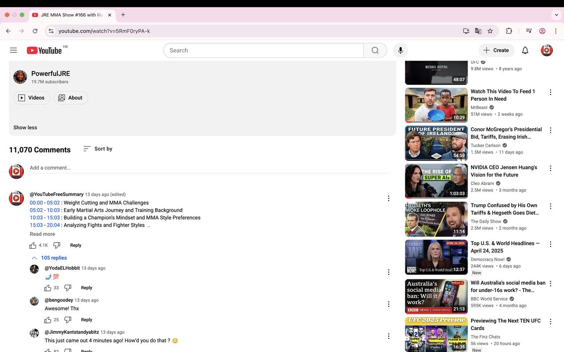Select the JRE MMA Show #166 tab
Viewport: 564px width, 352px height.
pyautogui.click(x=72, y=15)
